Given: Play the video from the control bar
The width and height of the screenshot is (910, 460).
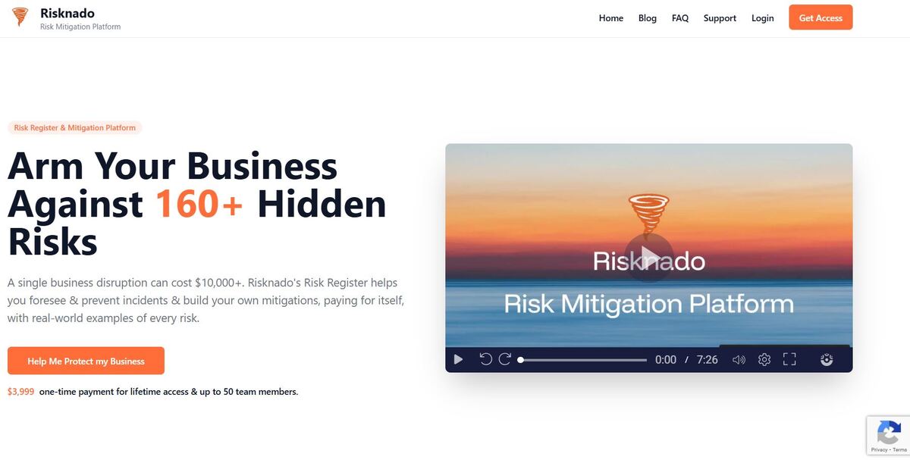Looking at the screenshot, I should [x=458, y=359].
